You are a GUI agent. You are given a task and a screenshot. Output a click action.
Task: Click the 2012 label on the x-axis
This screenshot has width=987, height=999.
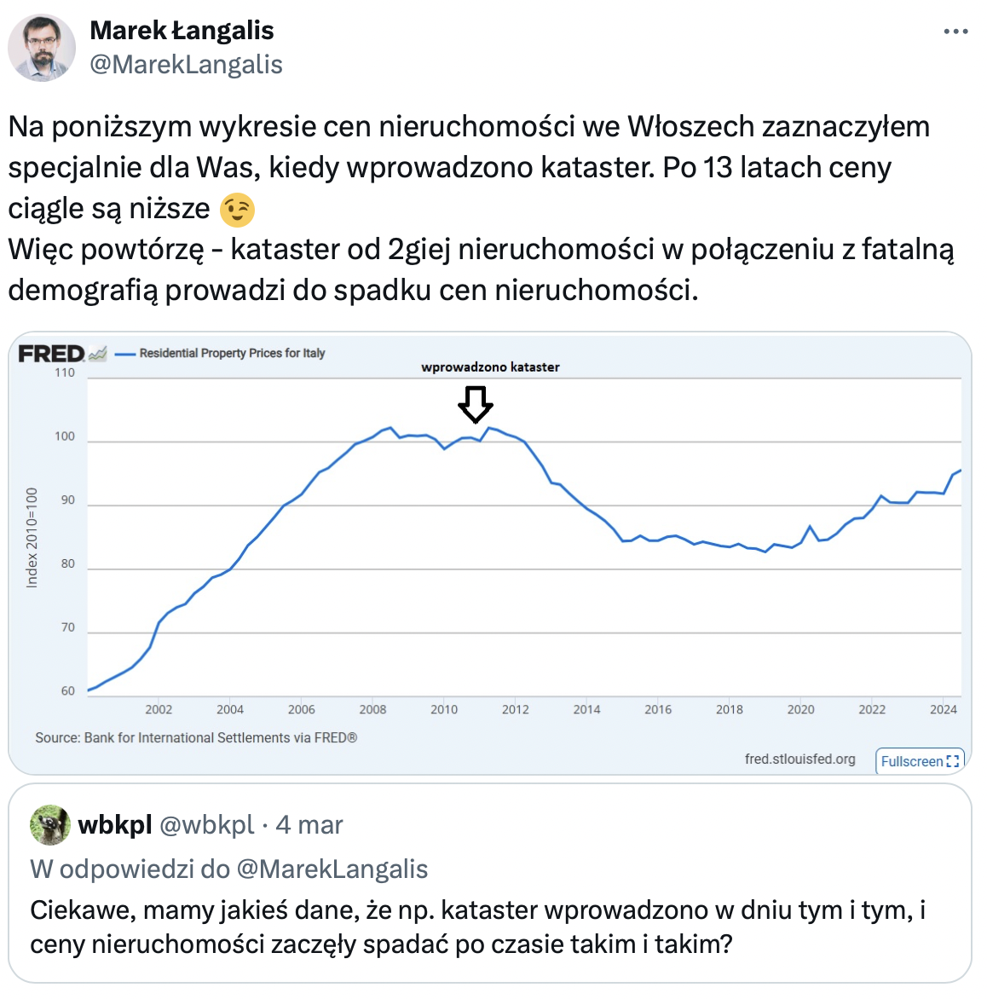[x=516, y=709]
